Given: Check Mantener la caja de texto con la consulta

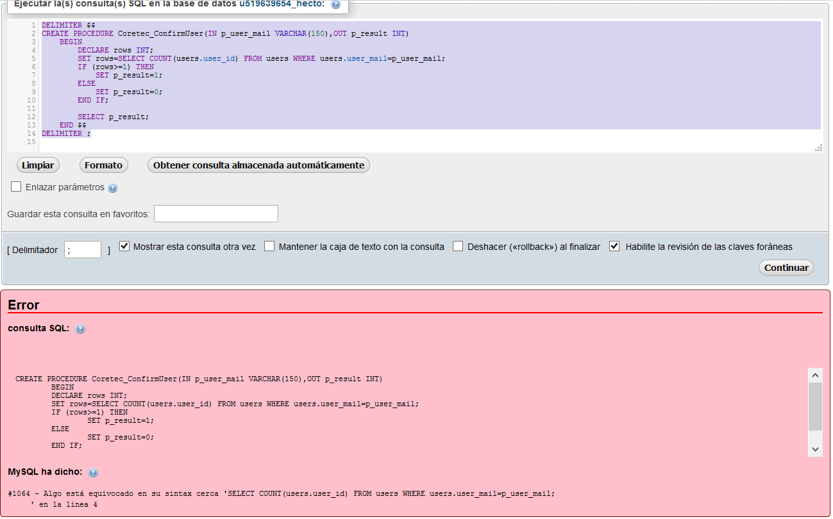Looking at the screenshot, I should click(269, 246).
